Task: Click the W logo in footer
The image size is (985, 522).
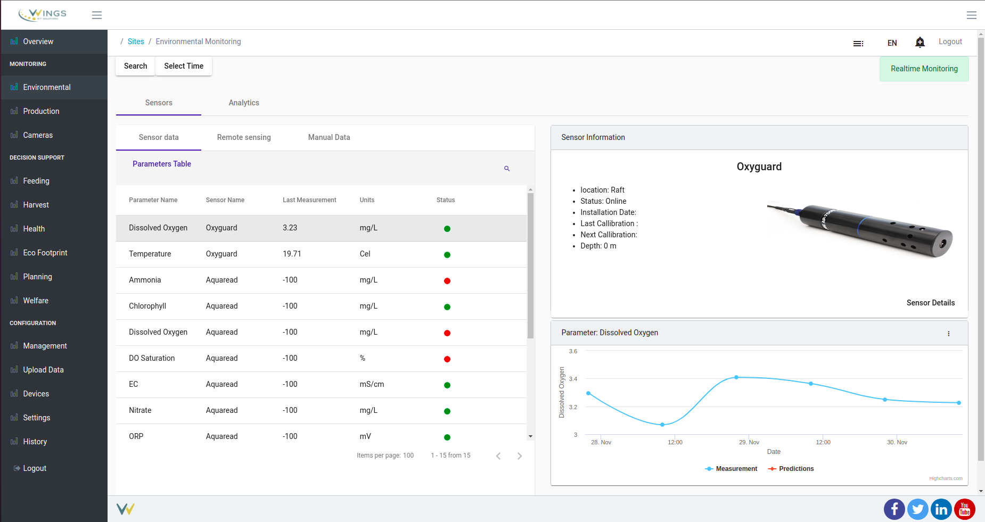Action: click(125, 509)
